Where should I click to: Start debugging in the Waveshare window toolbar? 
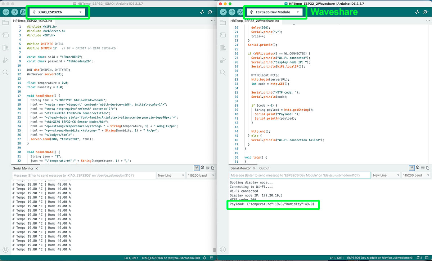(x=240, y=12)
